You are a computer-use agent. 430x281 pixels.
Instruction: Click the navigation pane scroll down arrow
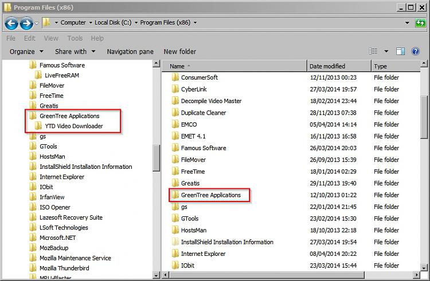[157, 275]
